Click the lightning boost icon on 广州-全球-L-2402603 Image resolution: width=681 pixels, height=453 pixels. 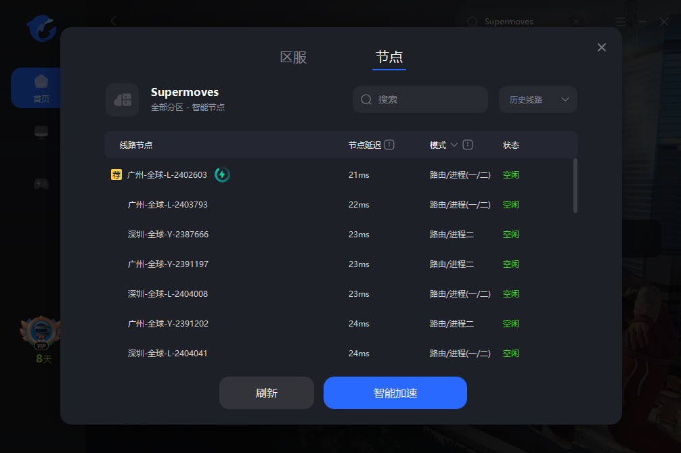[x=222, y=175]
